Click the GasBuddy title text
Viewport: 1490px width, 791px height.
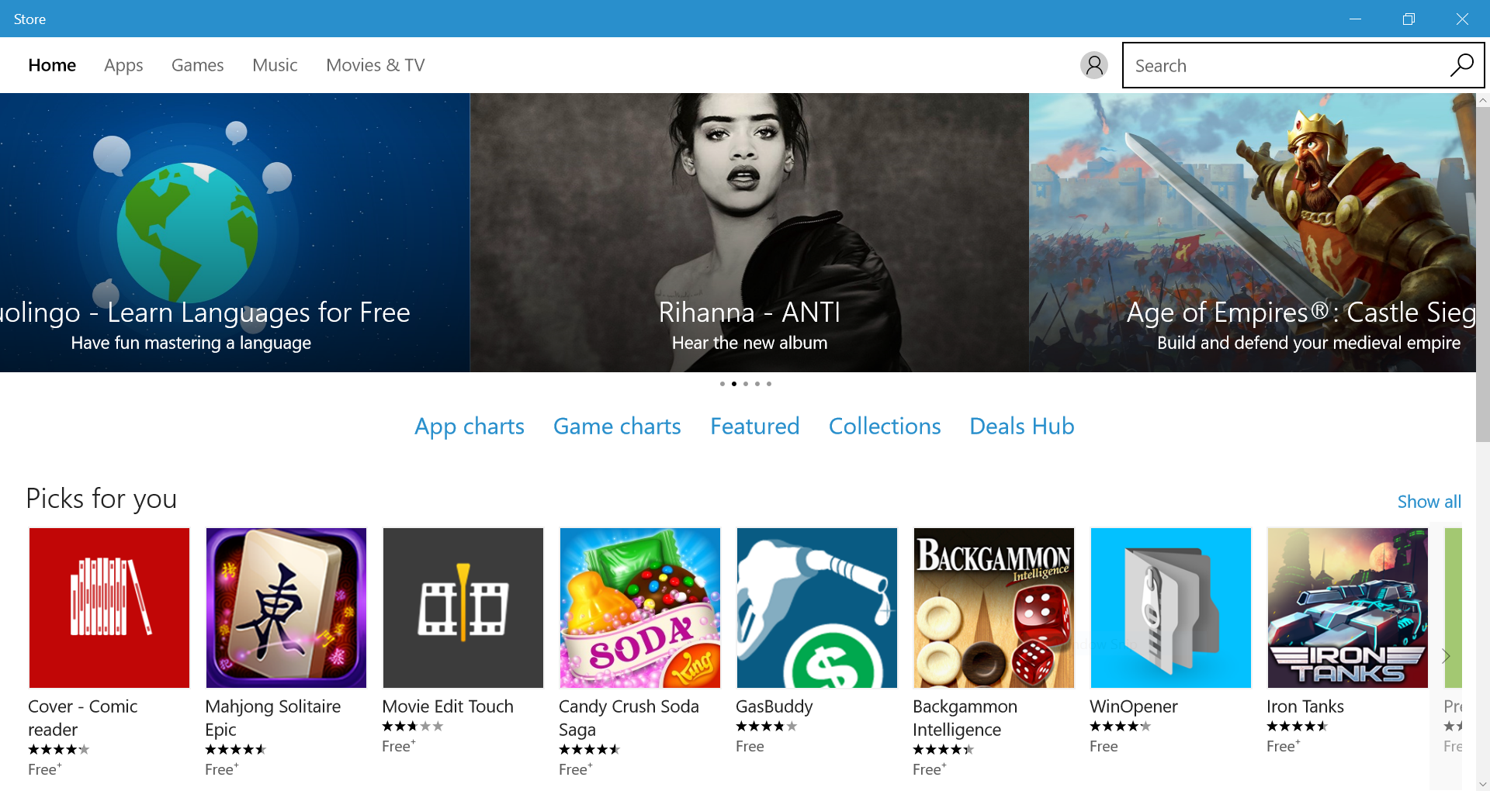pyautogui.click(x=774, y=707)
